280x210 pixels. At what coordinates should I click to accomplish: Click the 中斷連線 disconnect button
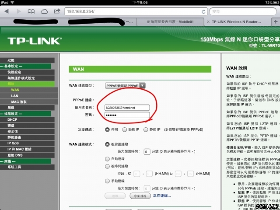pyautogui.click(x=140, y=196)
